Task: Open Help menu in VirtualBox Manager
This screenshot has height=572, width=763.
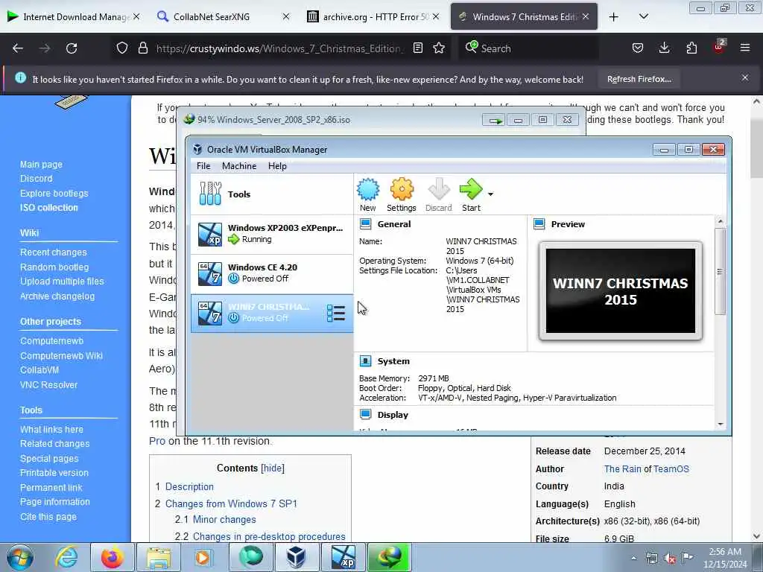Action: coord(277,166)
